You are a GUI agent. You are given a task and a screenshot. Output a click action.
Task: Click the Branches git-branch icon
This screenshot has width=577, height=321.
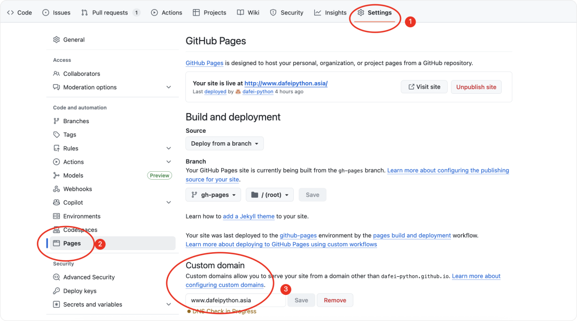(x=56, y=121)
